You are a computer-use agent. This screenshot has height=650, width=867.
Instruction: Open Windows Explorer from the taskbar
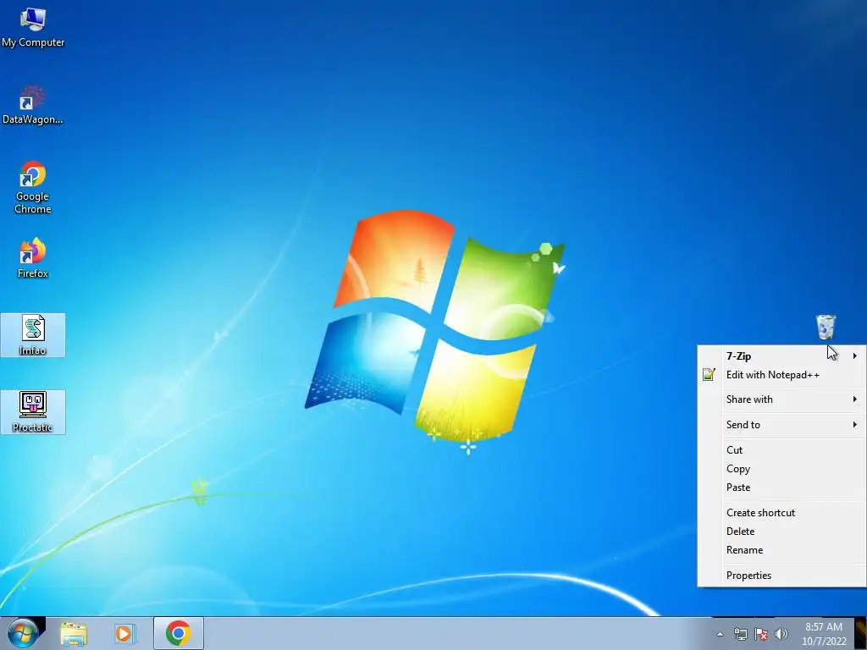74,633
